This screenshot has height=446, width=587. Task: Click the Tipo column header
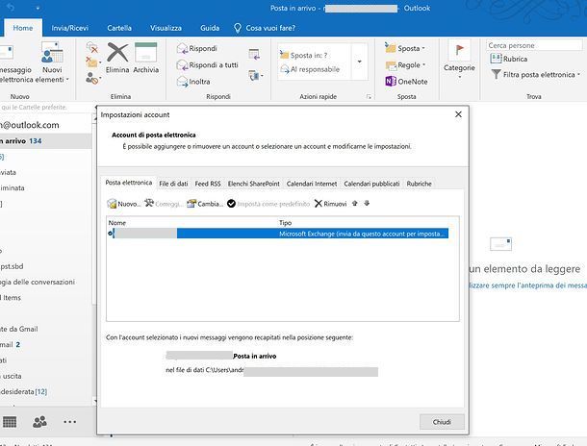pyautogui.click(x=285, y=223)
